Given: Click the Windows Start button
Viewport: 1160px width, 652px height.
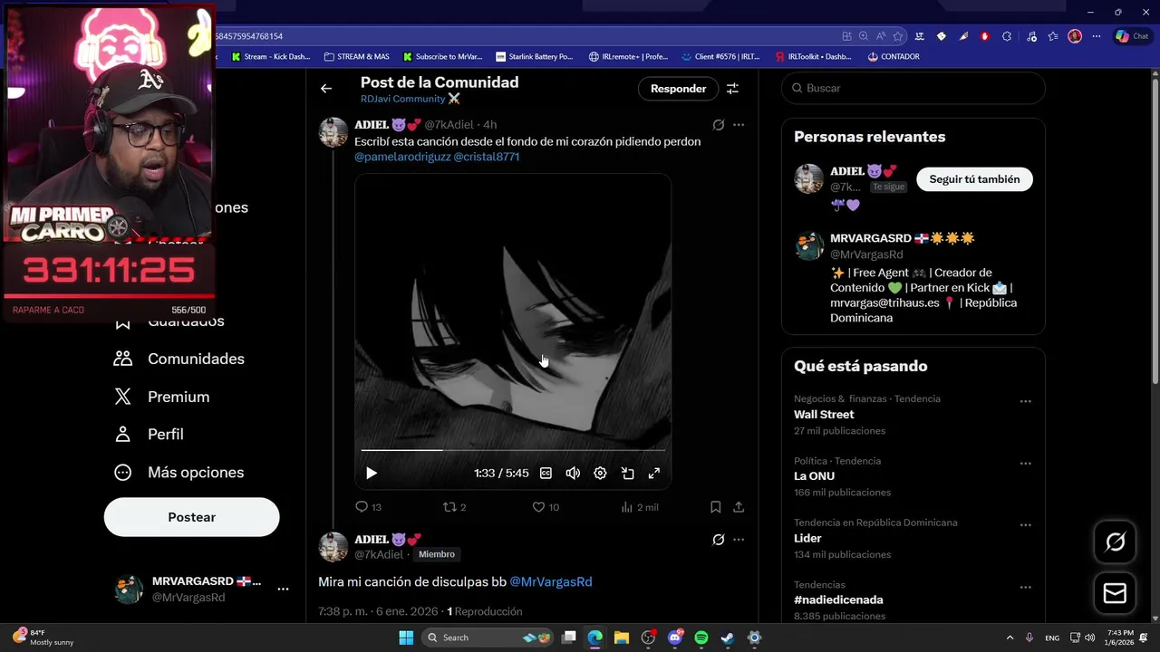Looking at the screenshot, I should tap(406, 638).
